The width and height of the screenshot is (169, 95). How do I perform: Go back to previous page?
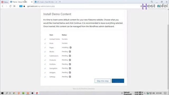click(2, 6)
